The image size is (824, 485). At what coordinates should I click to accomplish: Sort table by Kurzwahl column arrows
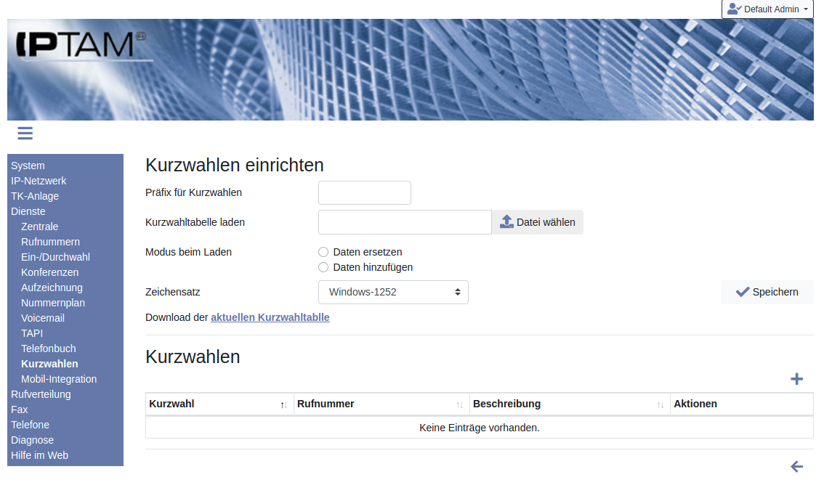(283, 404)
